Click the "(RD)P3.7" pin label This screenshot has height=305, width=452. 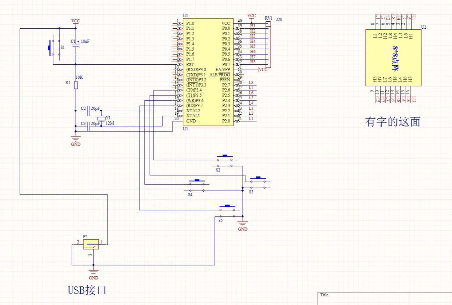click(194, 105)
